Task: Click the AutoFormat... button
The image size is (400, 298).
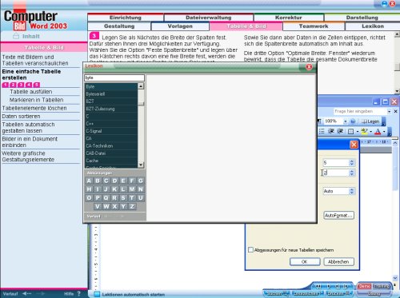Action: 338,215
